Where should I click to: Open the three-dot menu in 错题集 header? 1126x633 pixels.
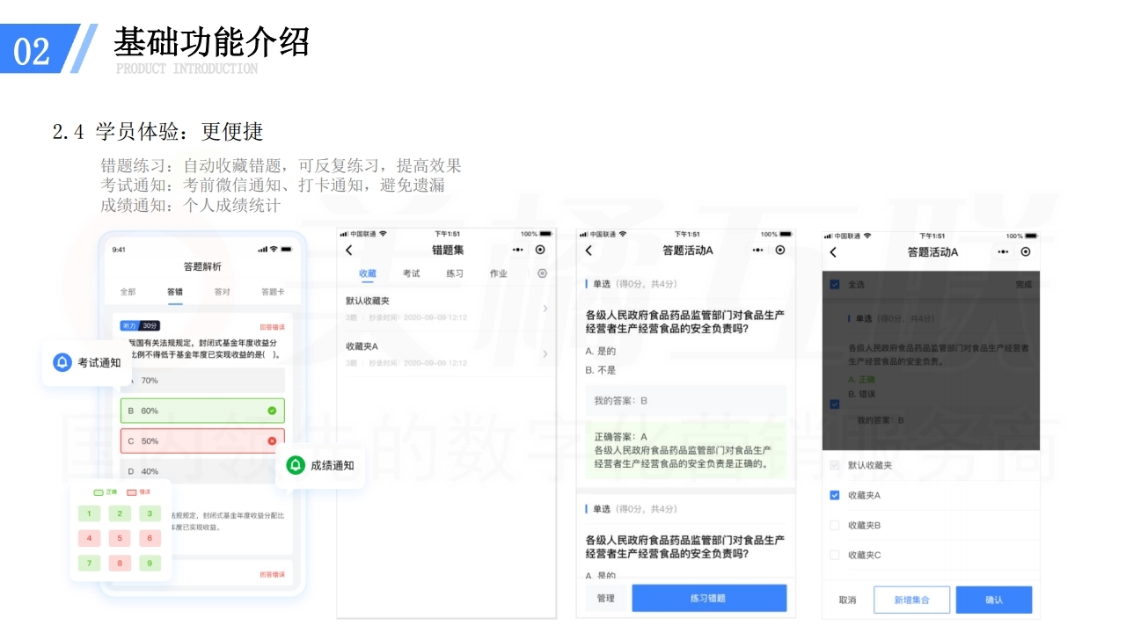tap(517, 251)
